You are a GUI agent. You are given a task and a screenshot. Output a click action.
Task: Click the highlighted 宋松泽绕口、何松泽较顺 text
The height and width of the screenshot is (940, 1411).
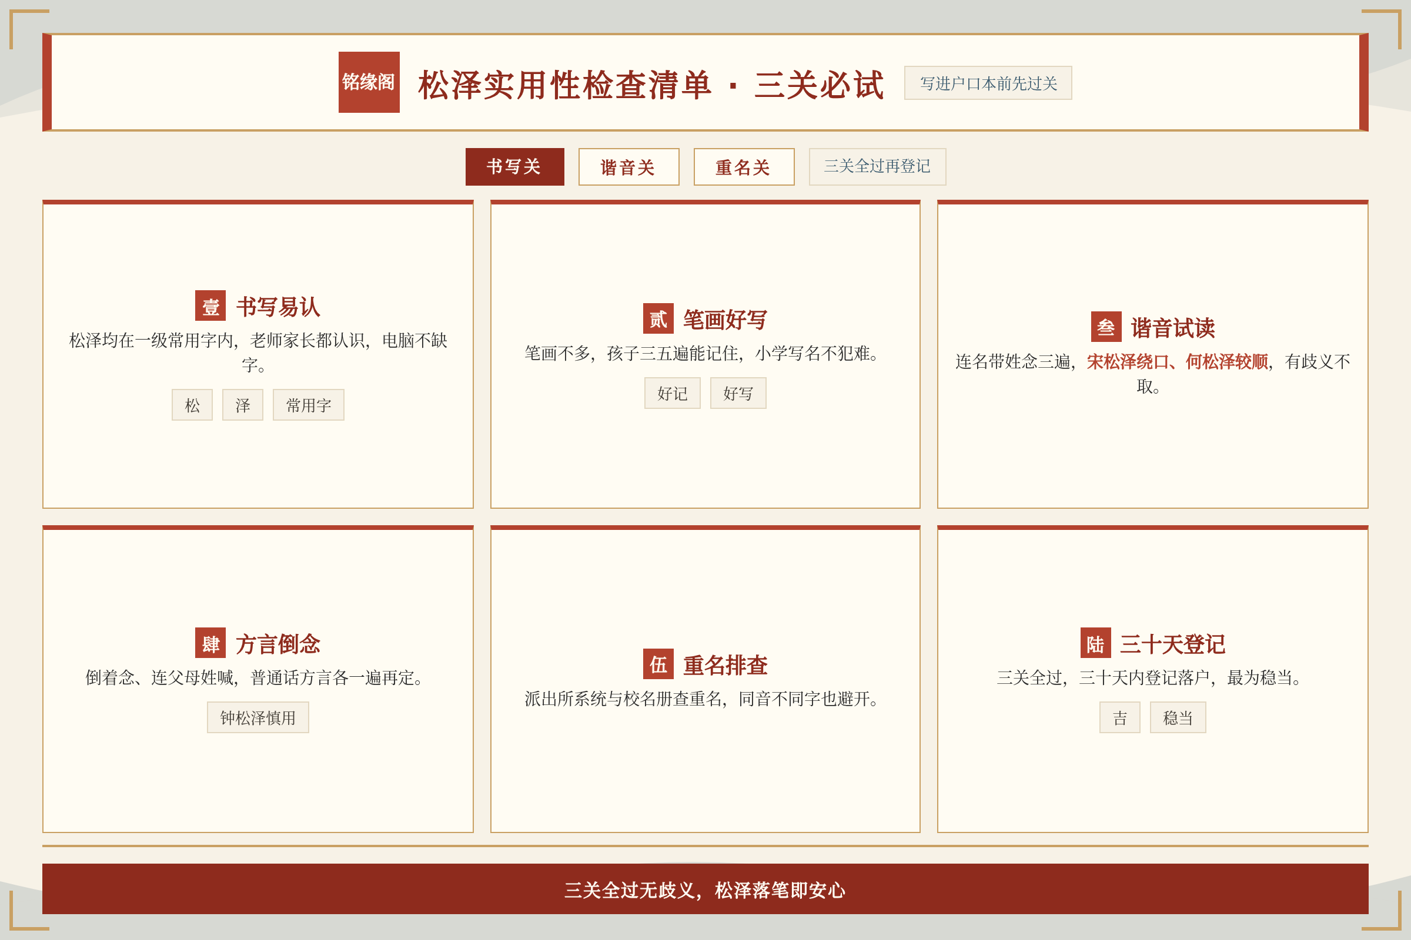click(1177, 361)
